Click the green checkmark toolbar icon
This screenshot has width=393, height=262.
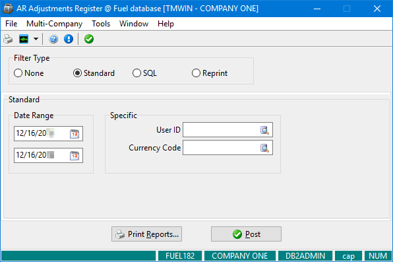(x=89, y=39)
